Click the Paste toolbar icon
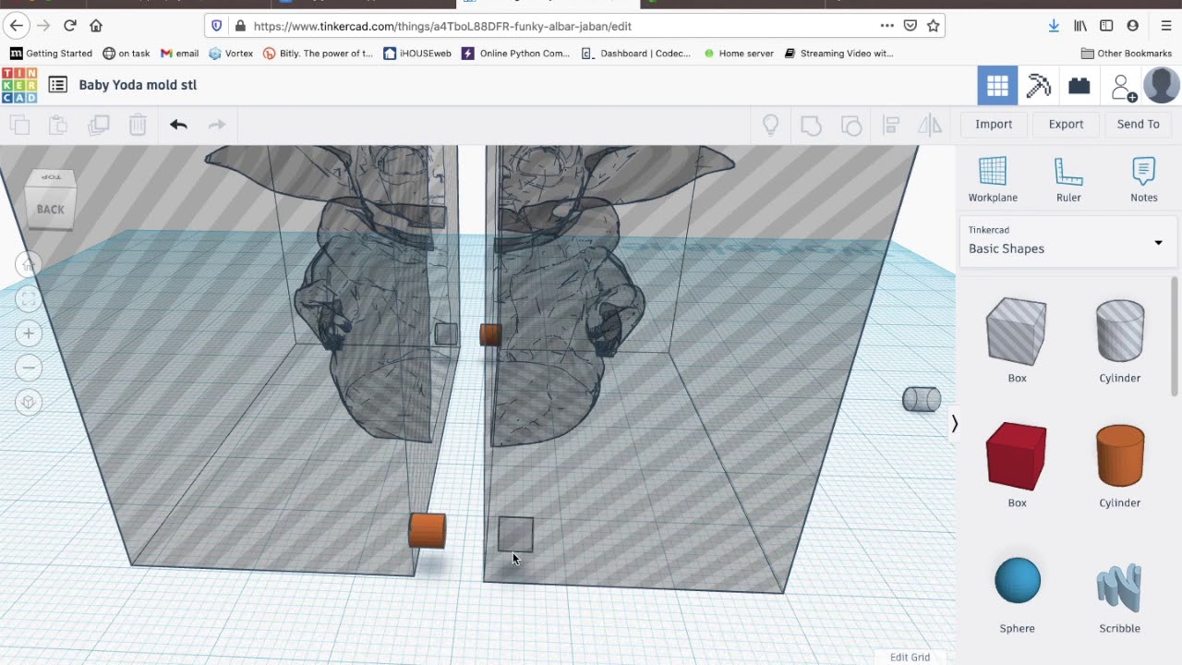 (x=58, y=125)
